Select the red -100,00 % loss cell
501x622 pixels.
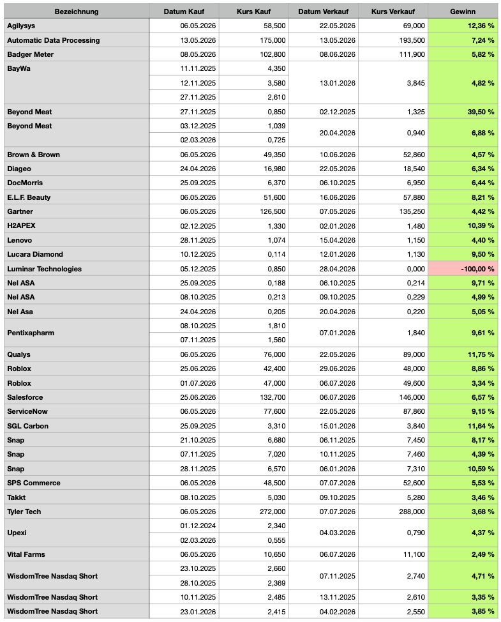pos(463,269)
